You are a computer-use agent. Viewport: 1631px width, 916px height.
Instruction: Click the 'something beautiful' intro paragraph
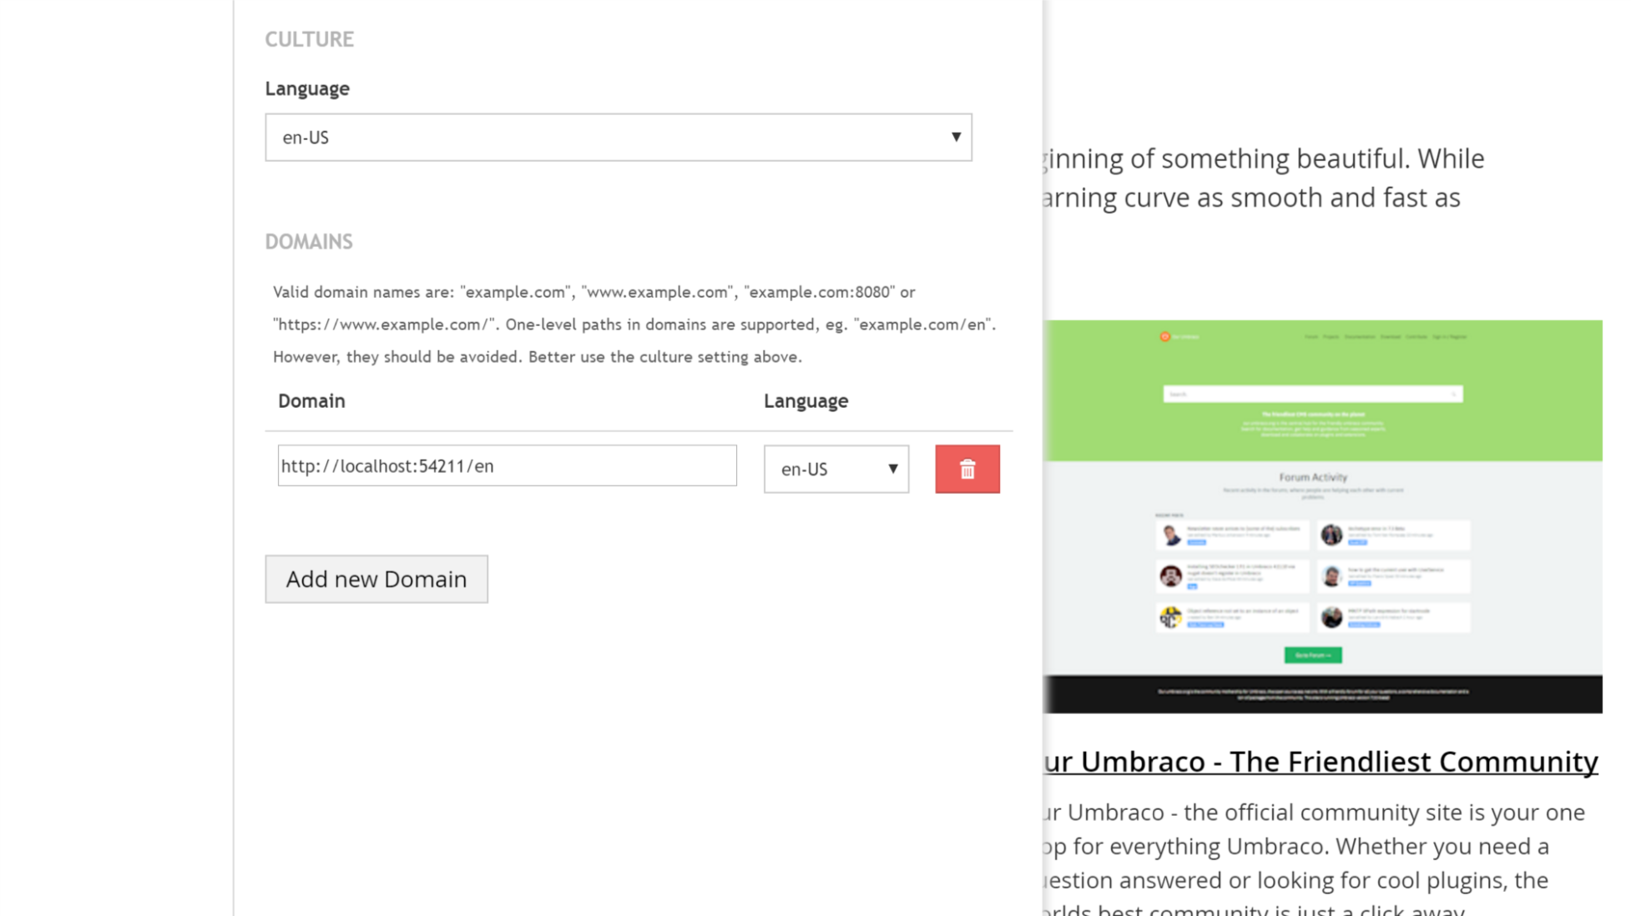point(1264,178)
